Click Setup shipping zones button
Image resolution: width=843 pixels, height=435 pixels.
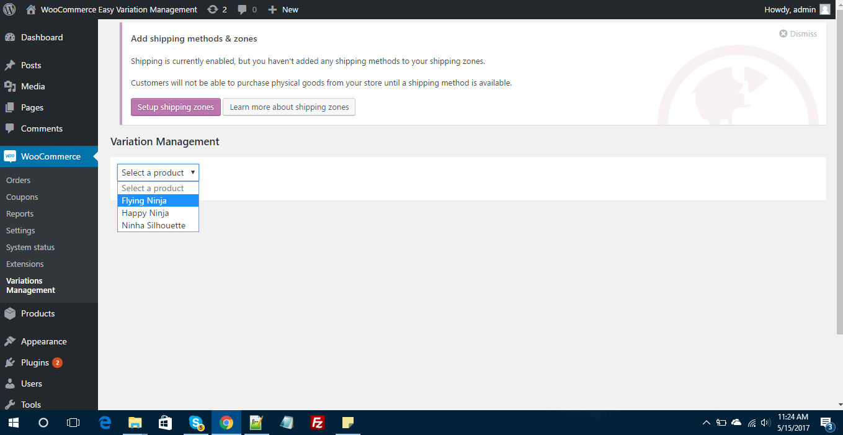(x=176, y=107)
